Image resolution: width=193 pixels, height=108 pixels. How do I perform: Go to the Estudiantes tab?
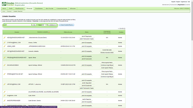pos(39,8)
